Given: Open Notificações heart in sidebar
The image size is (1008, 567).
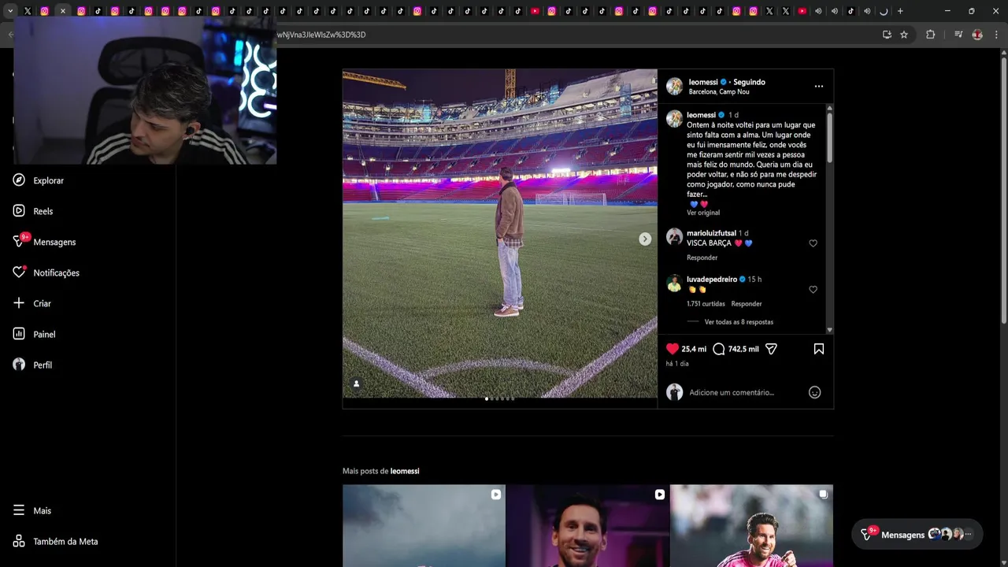Looking at the screenshot, I should pyautogui.click(x=46, y=272).
